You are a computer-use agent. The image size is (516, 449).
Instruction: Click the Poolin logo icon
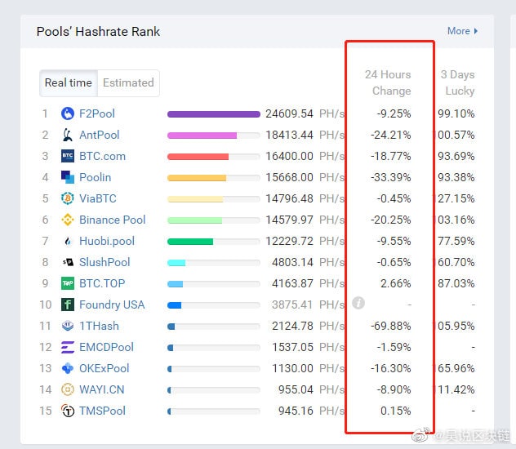pos(68,177)
